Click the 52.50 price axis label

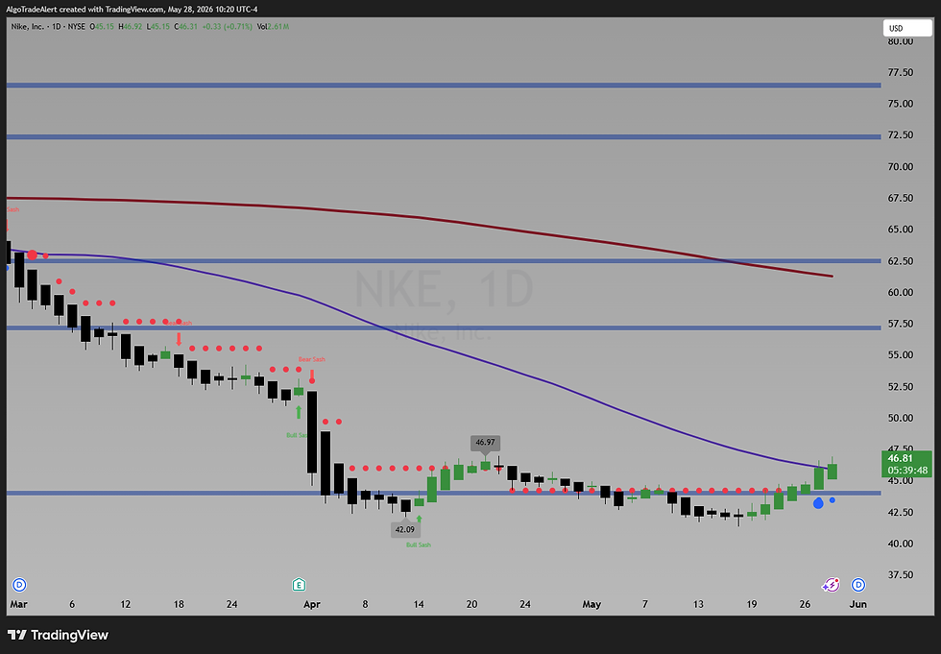(x=901, y=386)
